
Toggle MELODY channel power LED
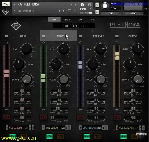click(44, 36)
